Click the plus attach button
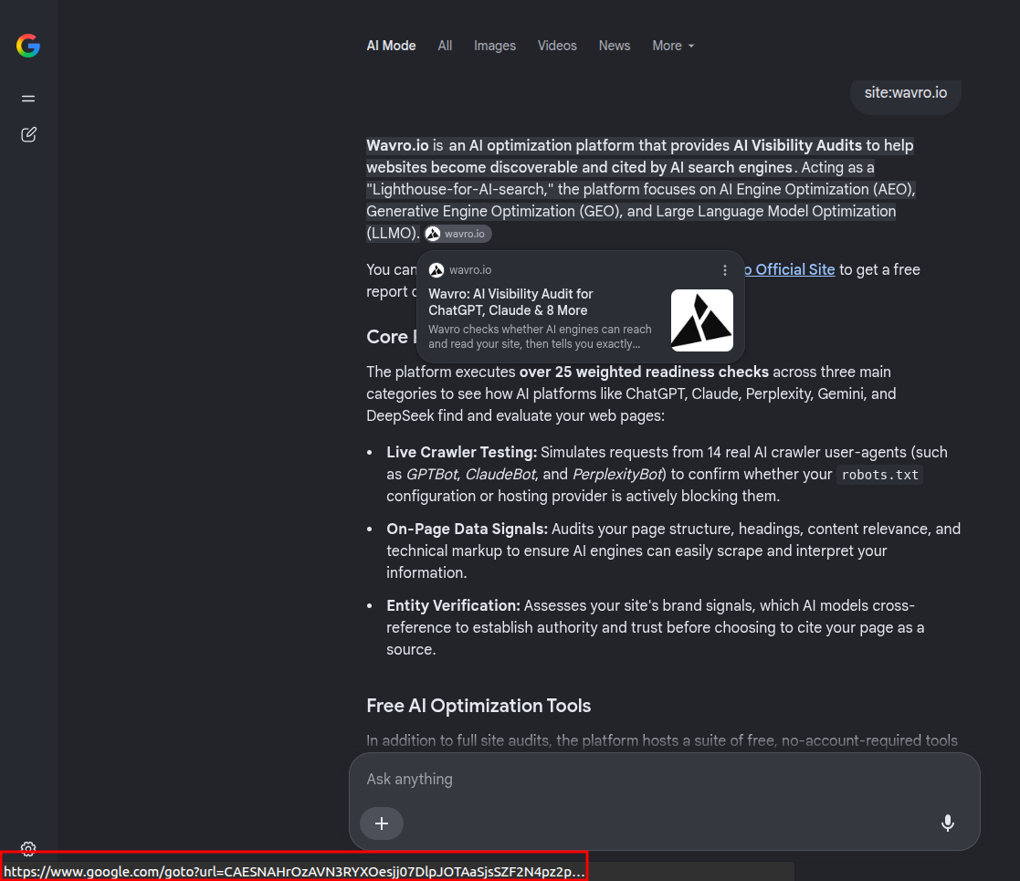 (382, 823)
